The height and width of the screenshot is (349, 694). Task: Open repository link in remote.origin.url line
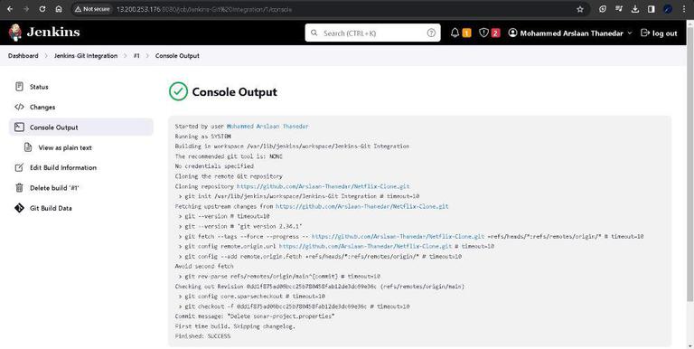pos(365,246)
